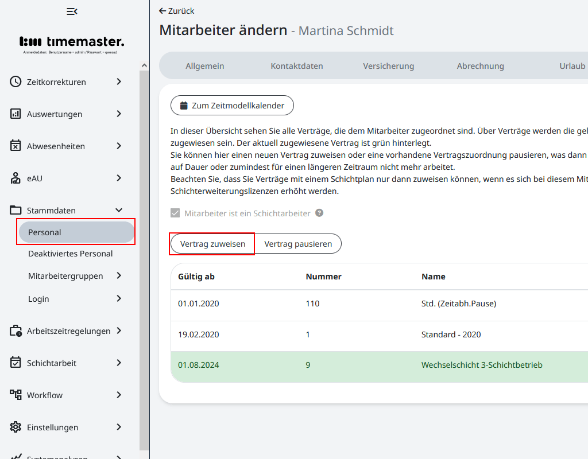This screenshot has height=459, width=588.
Task: Open the Schichtarbeit calendar-check icon
Action: 14,363
